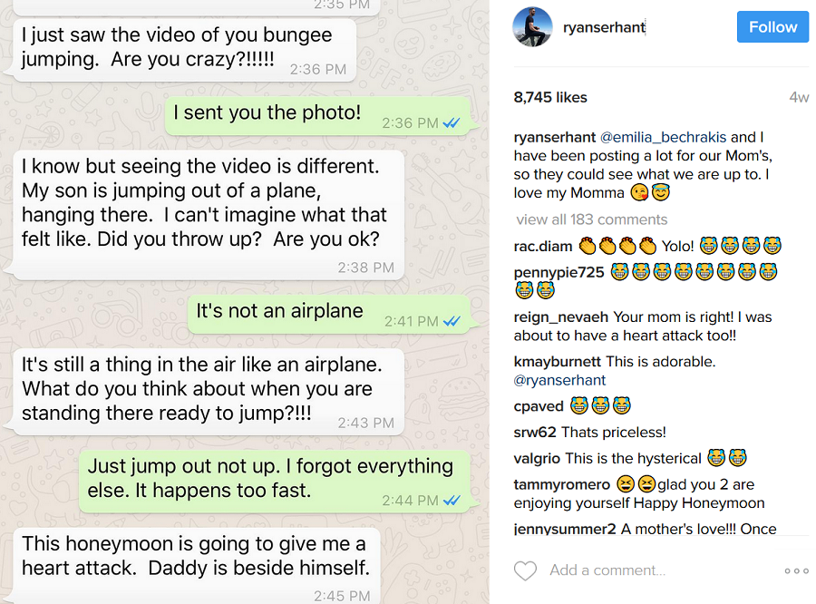The width and height of the screenshot is (816, 604).
Task: Go to valgrio's profile
Action: click(538, 458)
